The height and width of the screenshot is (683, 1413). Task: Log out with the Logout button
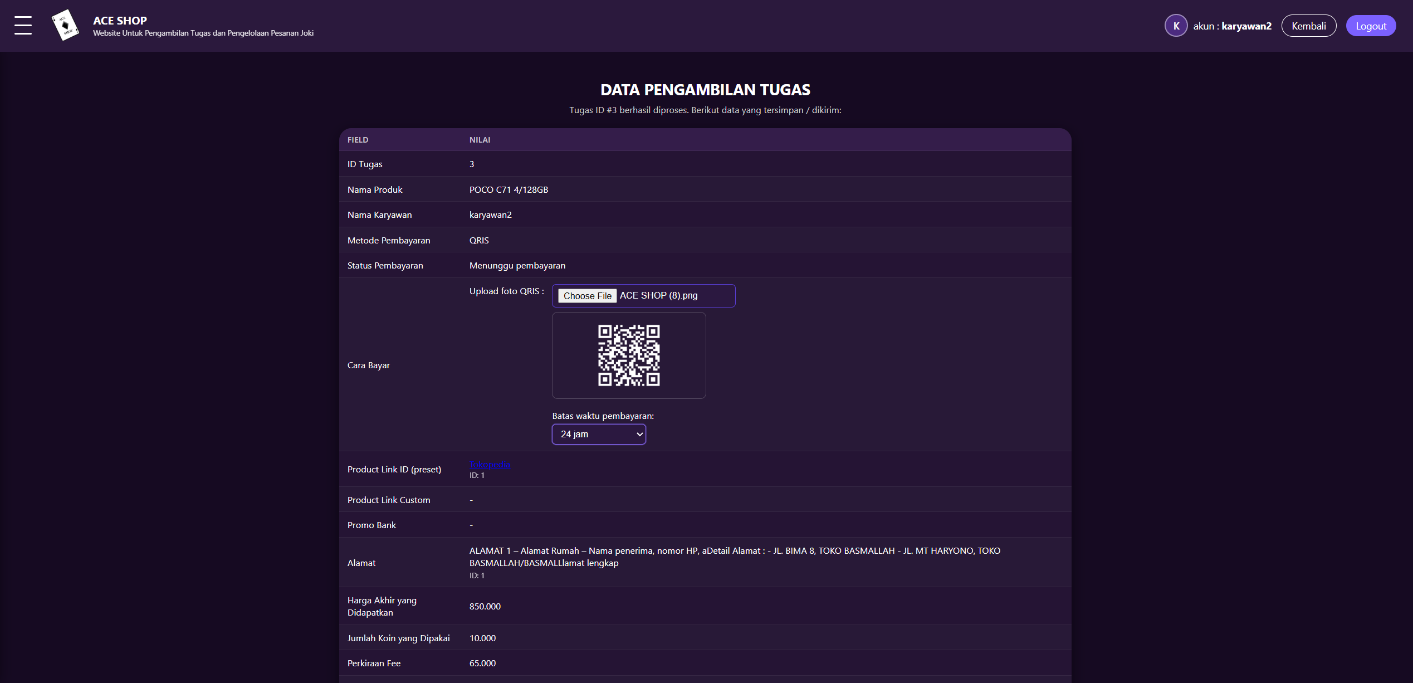1370,26
